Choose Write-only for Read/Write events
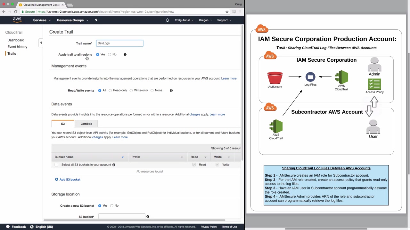 131,90
